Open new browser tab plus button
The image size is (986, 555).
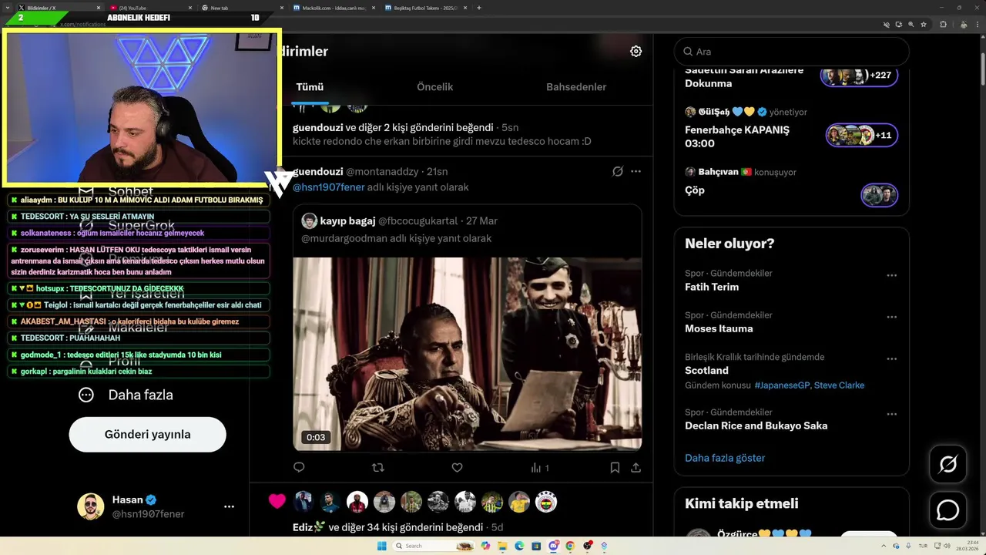(x=479, y=8)
